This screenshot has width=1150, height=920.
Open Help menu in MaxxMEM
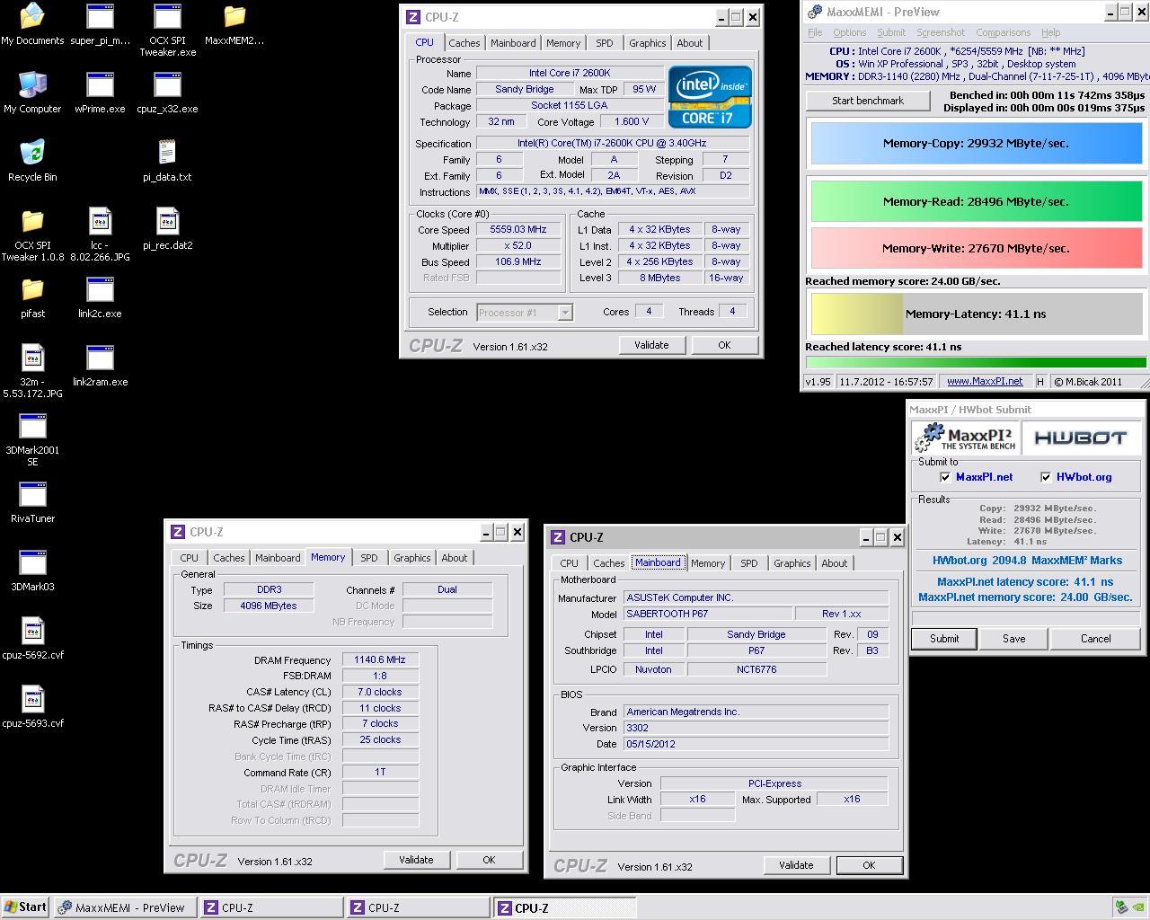pyautogui.click(x=1050, y=32)
